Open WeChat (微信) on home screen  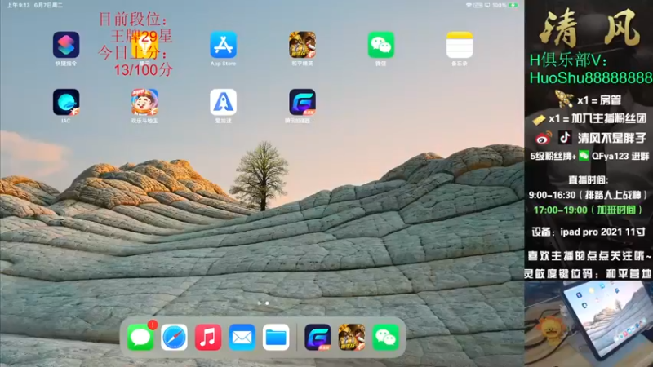(x=380, y=45)
